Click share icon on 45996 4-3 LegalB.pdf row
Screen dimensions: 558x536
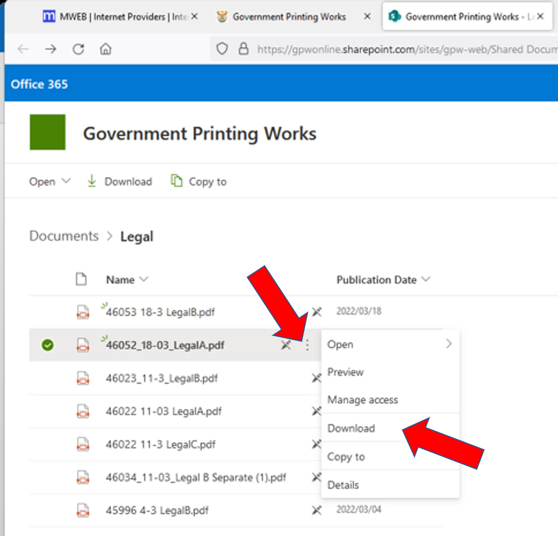pos(317,511)
